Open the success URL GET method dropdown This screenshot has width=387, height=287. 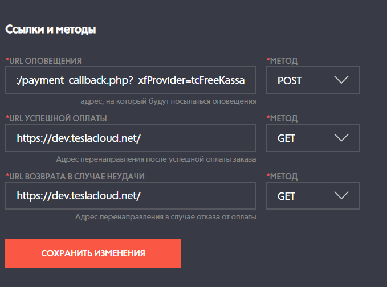pos(312,138)
